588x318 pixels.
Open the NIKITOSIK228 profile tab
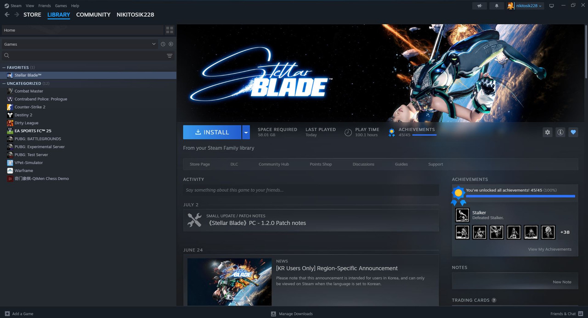136,15
